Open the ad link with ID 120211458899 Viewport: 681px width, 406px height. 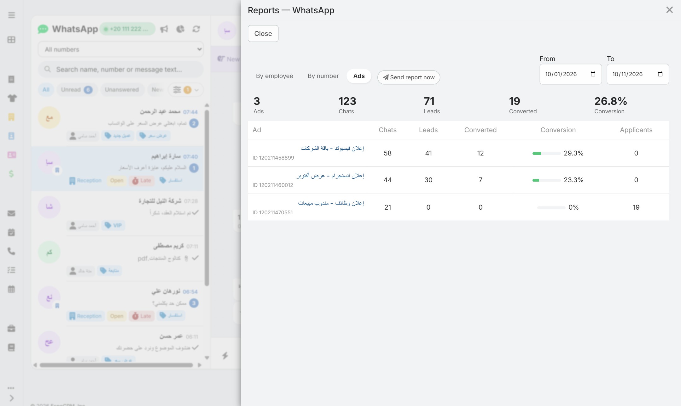332,148
